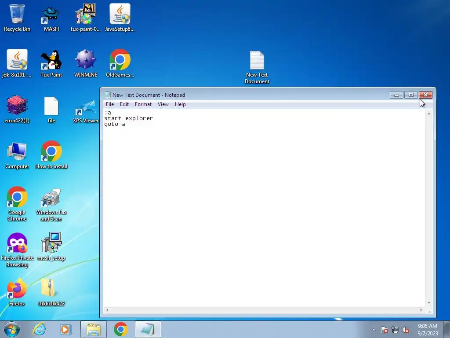Open the network tray icon
The image size is (450, 338).
point(395,330)
